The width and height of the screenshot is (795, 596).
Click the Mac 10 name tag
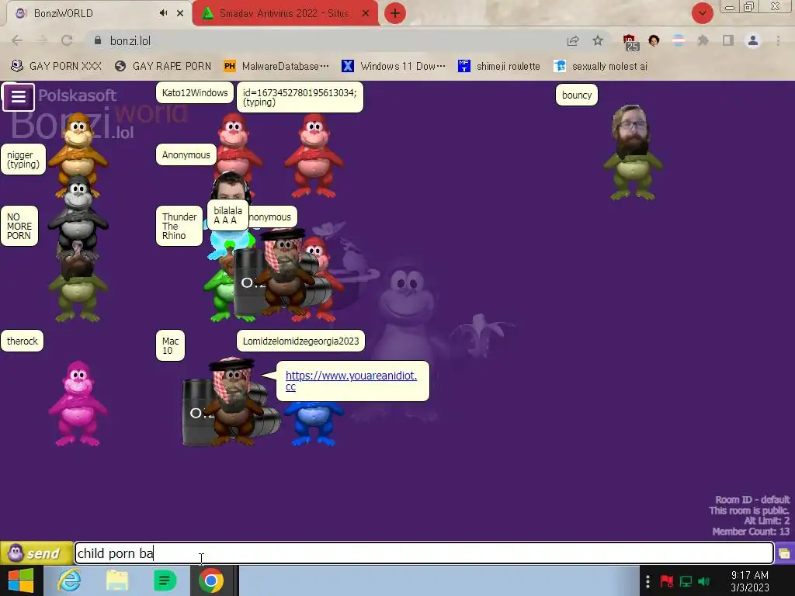[170, 345]
